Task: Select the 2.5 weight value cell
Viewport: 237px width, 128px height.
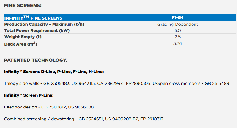Action: pos(178,37)
